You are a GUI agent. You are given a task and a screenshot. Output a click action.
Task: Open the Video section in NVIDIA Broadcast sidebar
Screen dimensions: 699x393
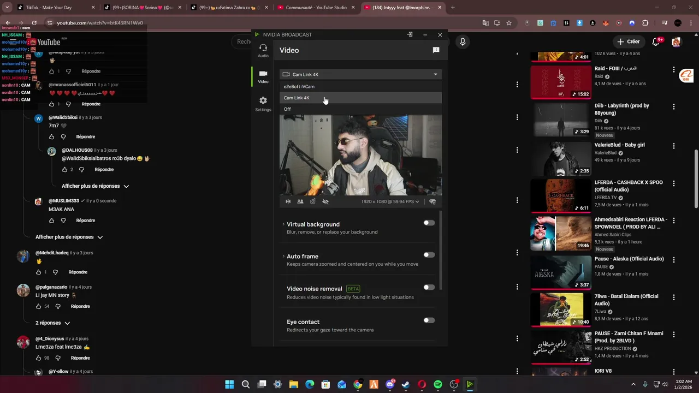[x=263, y=77]
